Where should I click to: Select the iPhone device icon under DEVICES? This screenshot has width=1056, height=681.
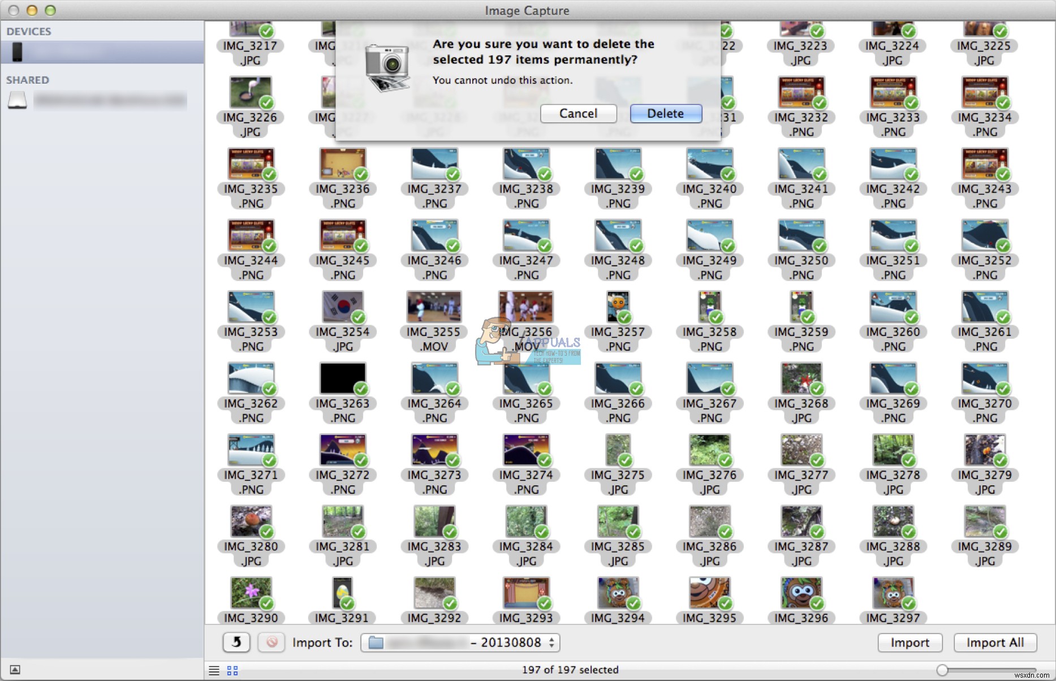pos(17,51)
